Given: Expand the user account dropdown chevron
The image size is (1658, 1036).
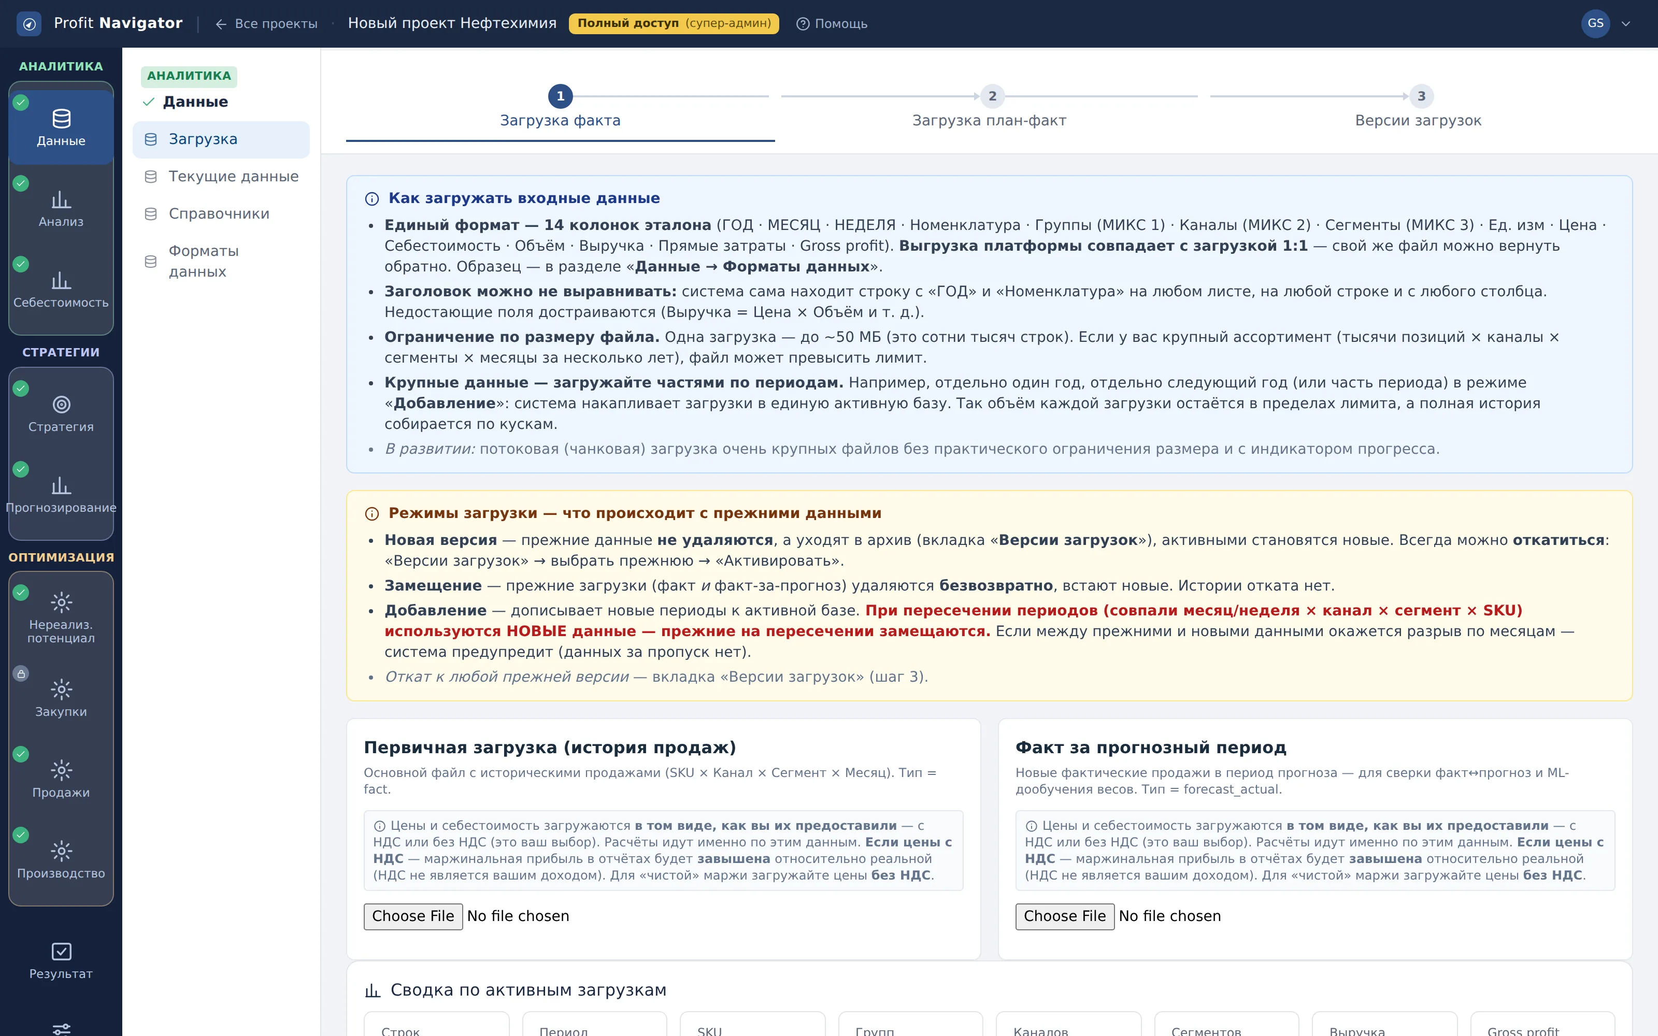Looking at the screenshot, I should pyautogui.click(x=1626, y=24).
